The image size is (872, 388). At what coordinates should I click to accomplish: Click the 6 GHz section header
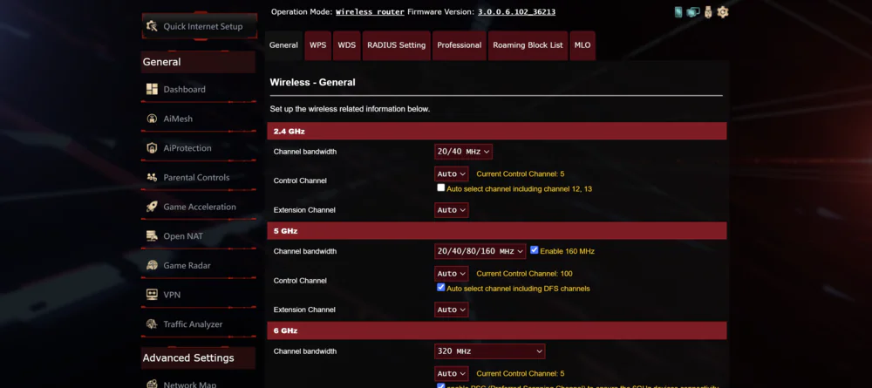pyautogui.click(x=497, y=330)
